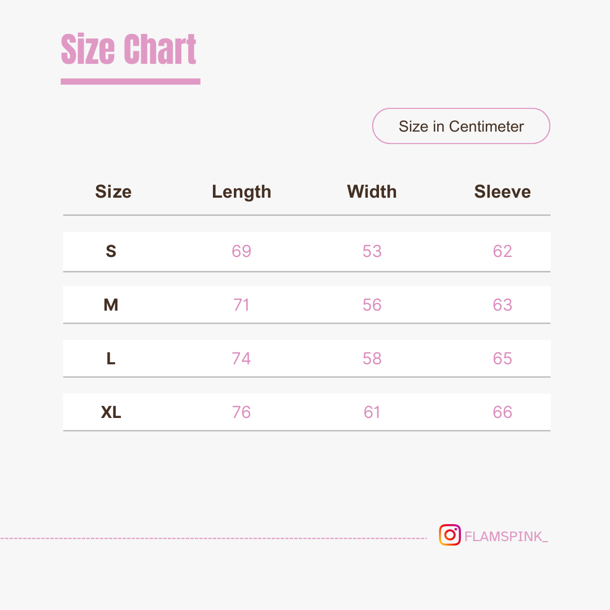Click the pink underline beneath the title
The width and height of the screenshot is (610, 610).
click(130, 81)
